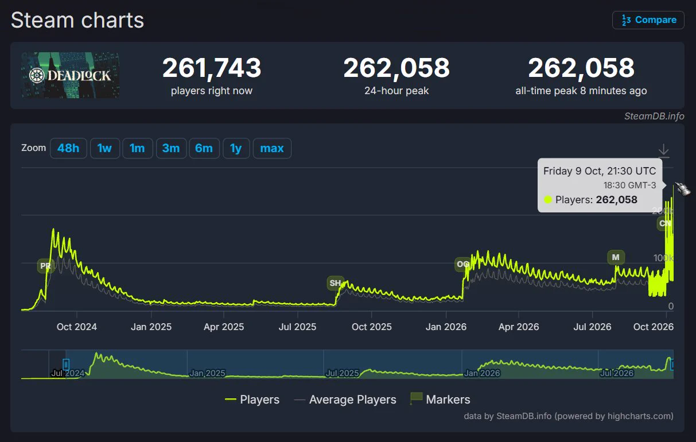Click the tooltip 'Players: 262,058' value
The image size is (696, 442).
596,200
